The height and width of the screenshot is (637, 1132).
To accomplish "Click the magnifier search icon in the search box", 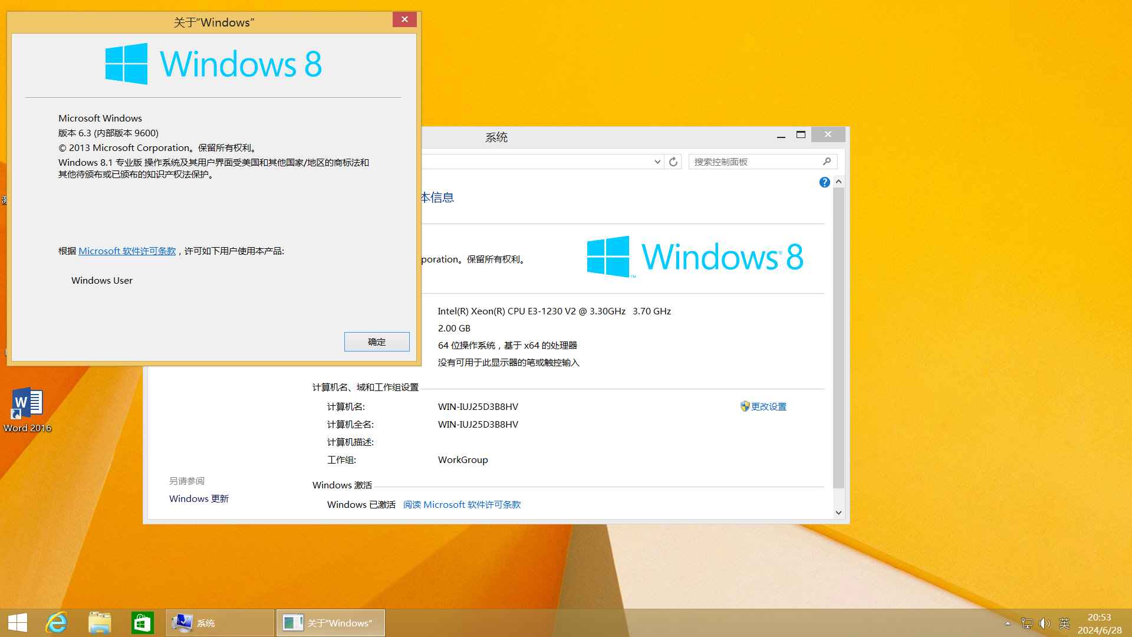I will [827, 162].
